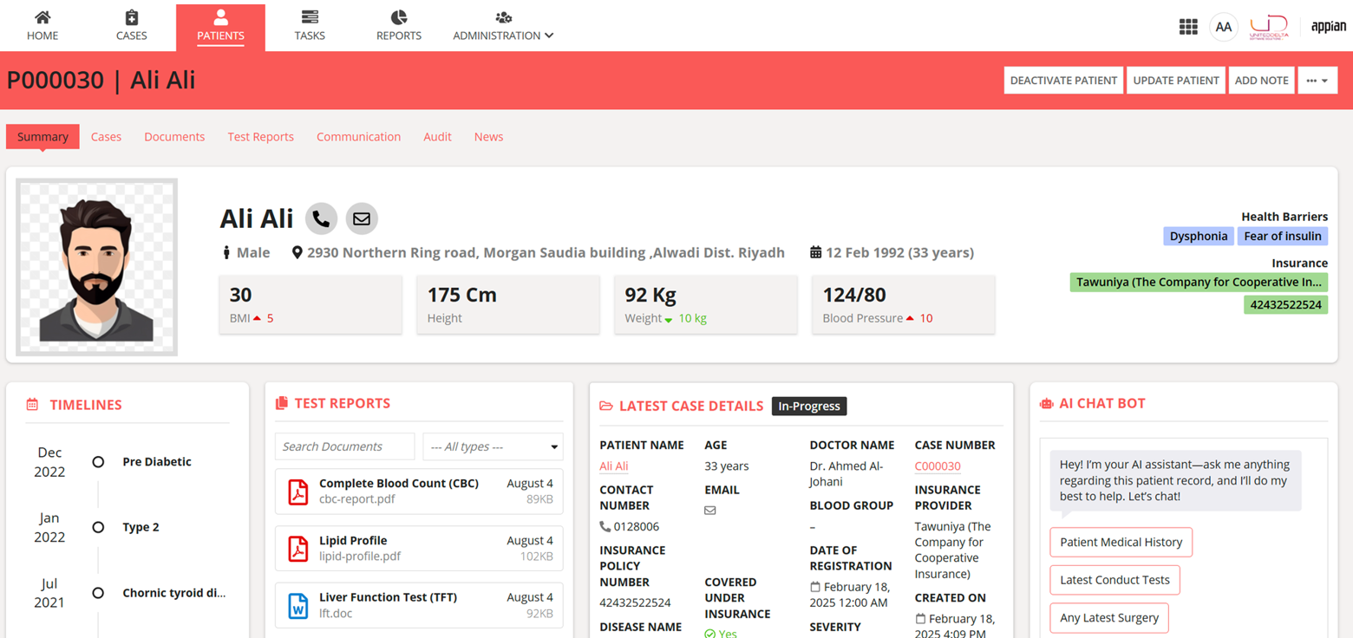Click the AI Chat Bot robot icon

[x=1046, y=403]
